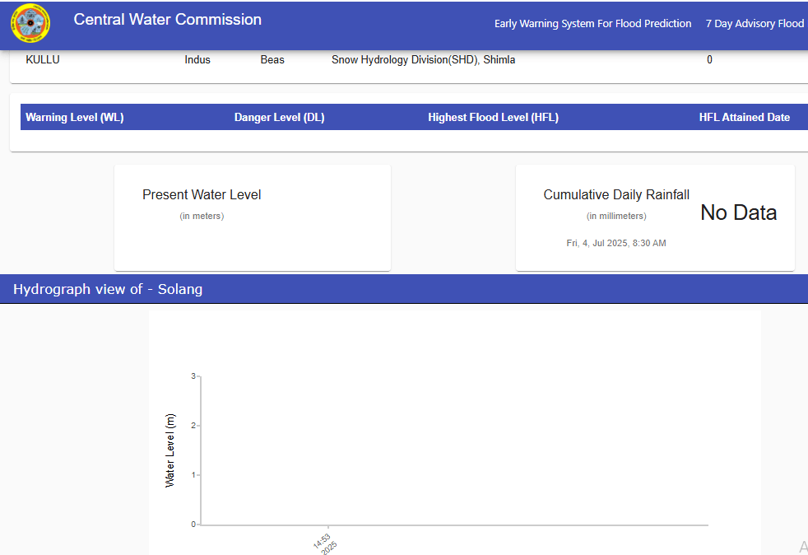This screenshot has width=808, height=555.
Task: Select Snow Hydrology Division(SHD), Shimla cell
Action: [423, 60]
